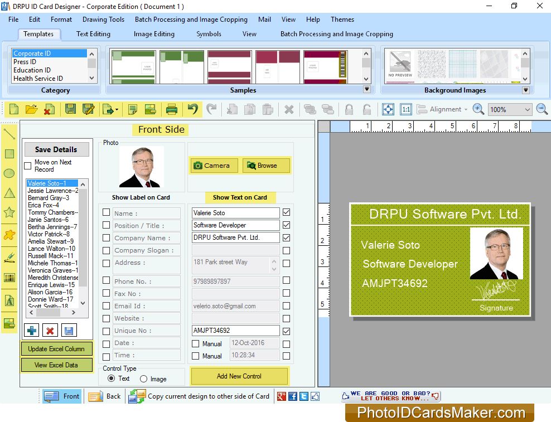Open the zoom percentage 100% dropdown
The width and height of the screenshot is (551, 422).
pos(527,110)
